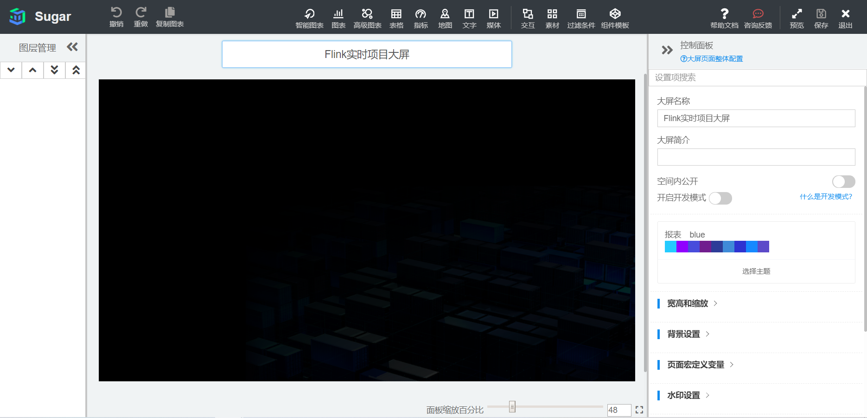Image resolution: width=867 pixels, height=418 pixels.
Task: Select the dark dashboard canvas
Action: click(x=367, y=231)
